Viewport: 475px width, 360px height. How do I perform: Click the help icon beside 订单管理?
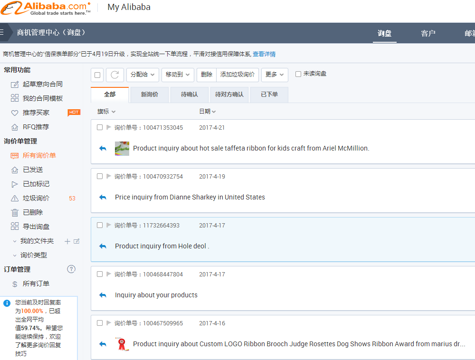click(x=71, y=269)
